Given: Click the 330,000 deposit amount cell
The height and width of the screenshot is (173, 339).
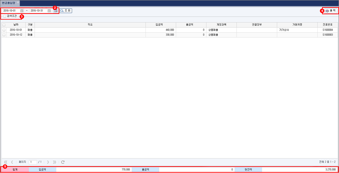Looking at the screenshot, I should tap(161, 35).
